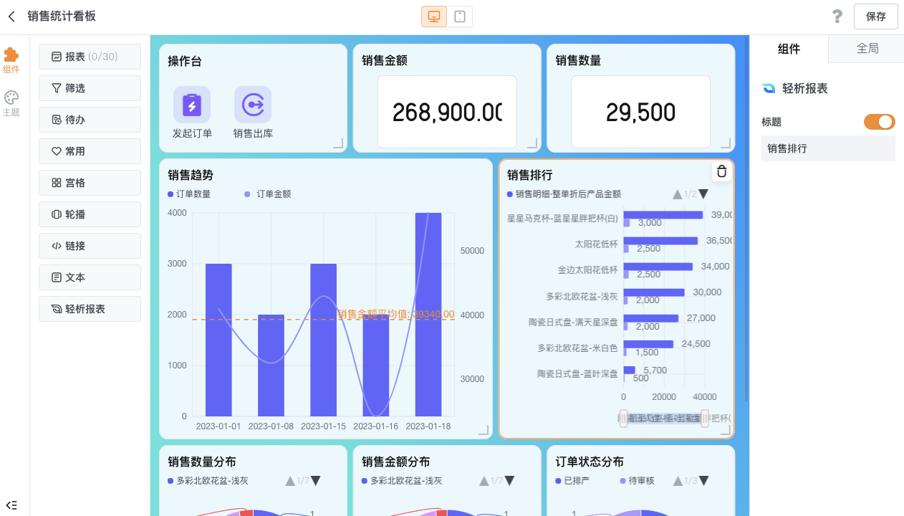Delete the 销售排行 widget via trash icon
This screenshot has width=904, height=516.
721,171
